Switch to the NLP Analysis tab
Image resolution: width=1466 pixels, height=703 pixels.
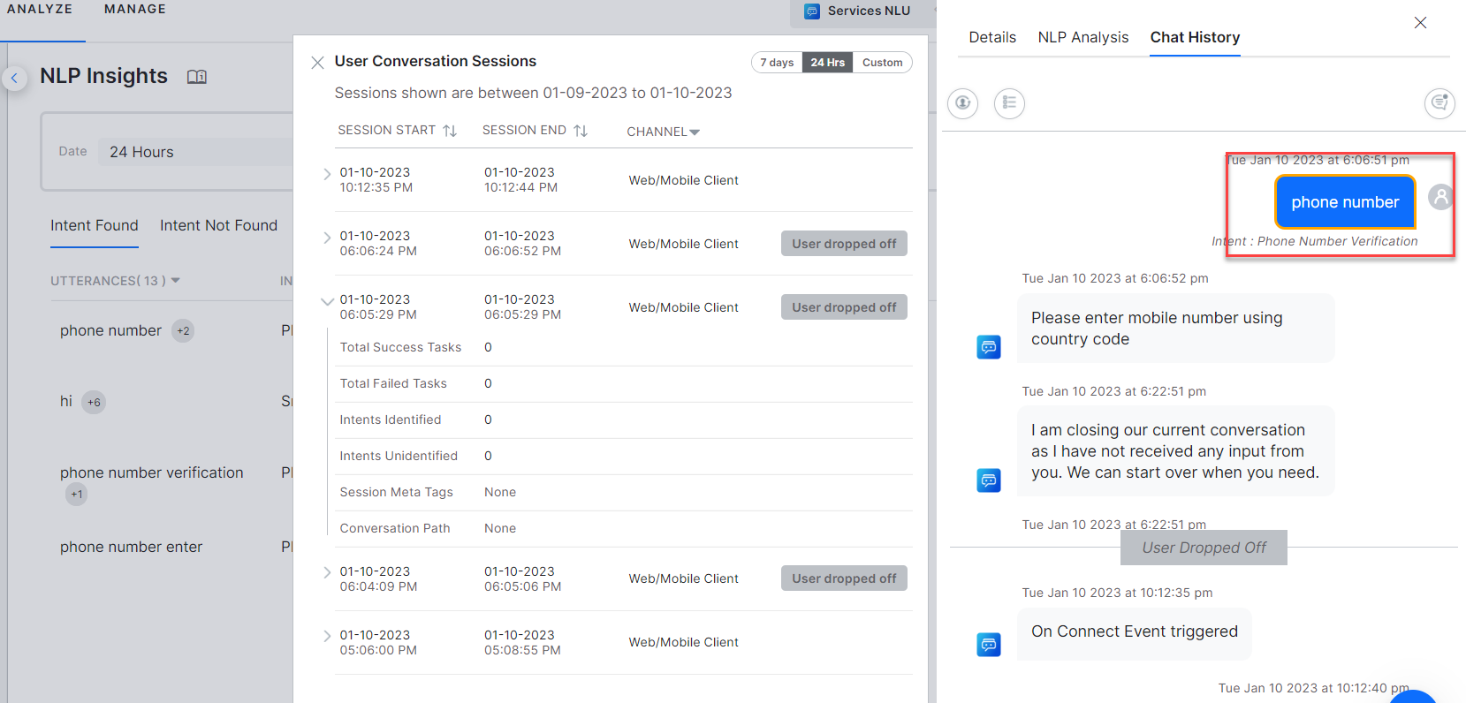[1082, 37]
